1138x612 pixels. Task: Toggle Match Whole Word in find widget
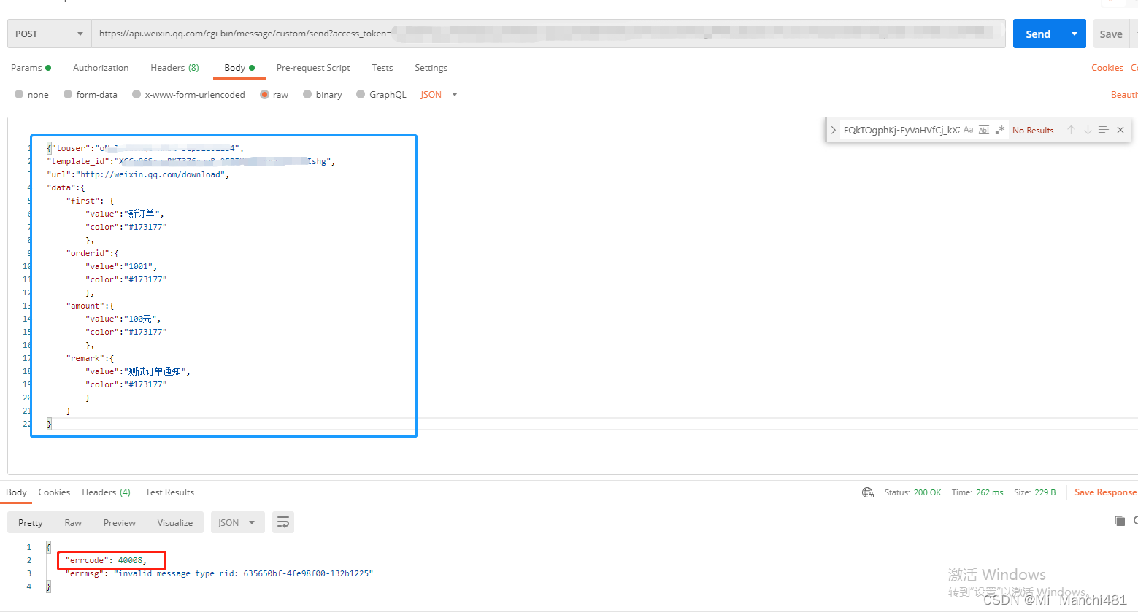click(x=983, y=130)
